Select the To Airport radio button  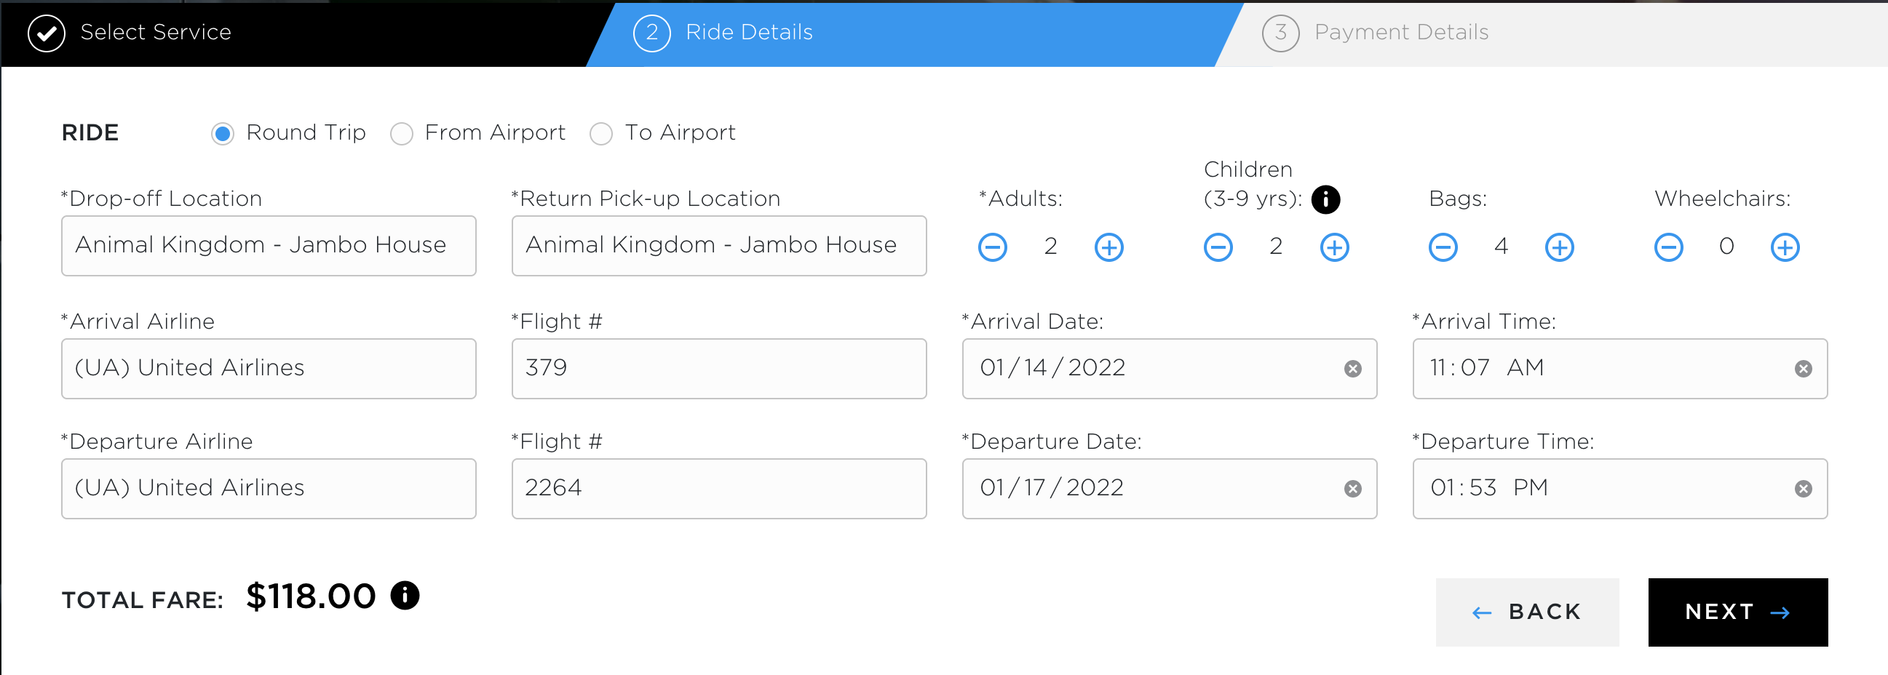tap(601, 133)
